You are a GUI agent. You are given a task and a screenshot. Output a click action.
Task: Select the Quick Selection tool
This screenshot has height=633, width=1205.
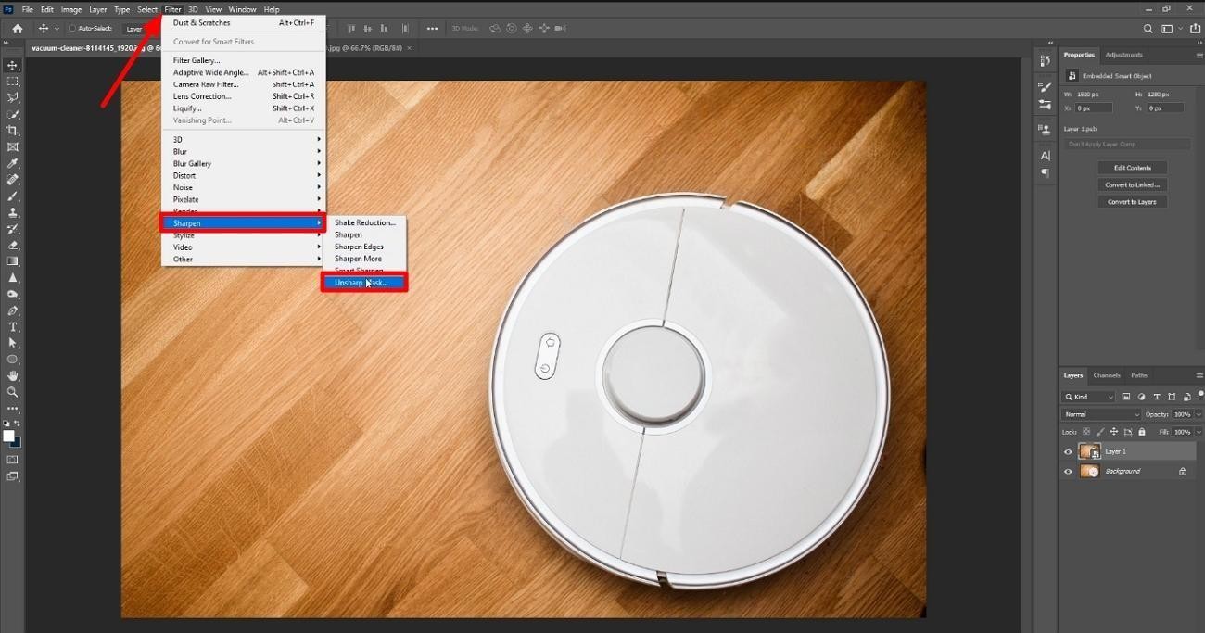coord(13,114)
